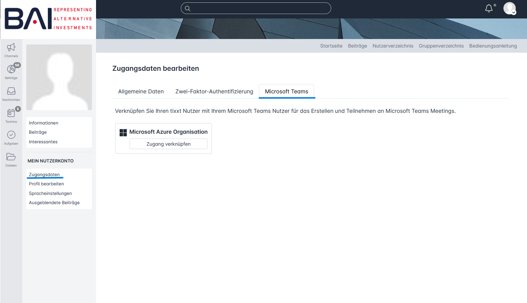Image resolution: width=527 pixels, height=303 pixels.
Task: Open the Dateien folder icon
Action: 11,157
